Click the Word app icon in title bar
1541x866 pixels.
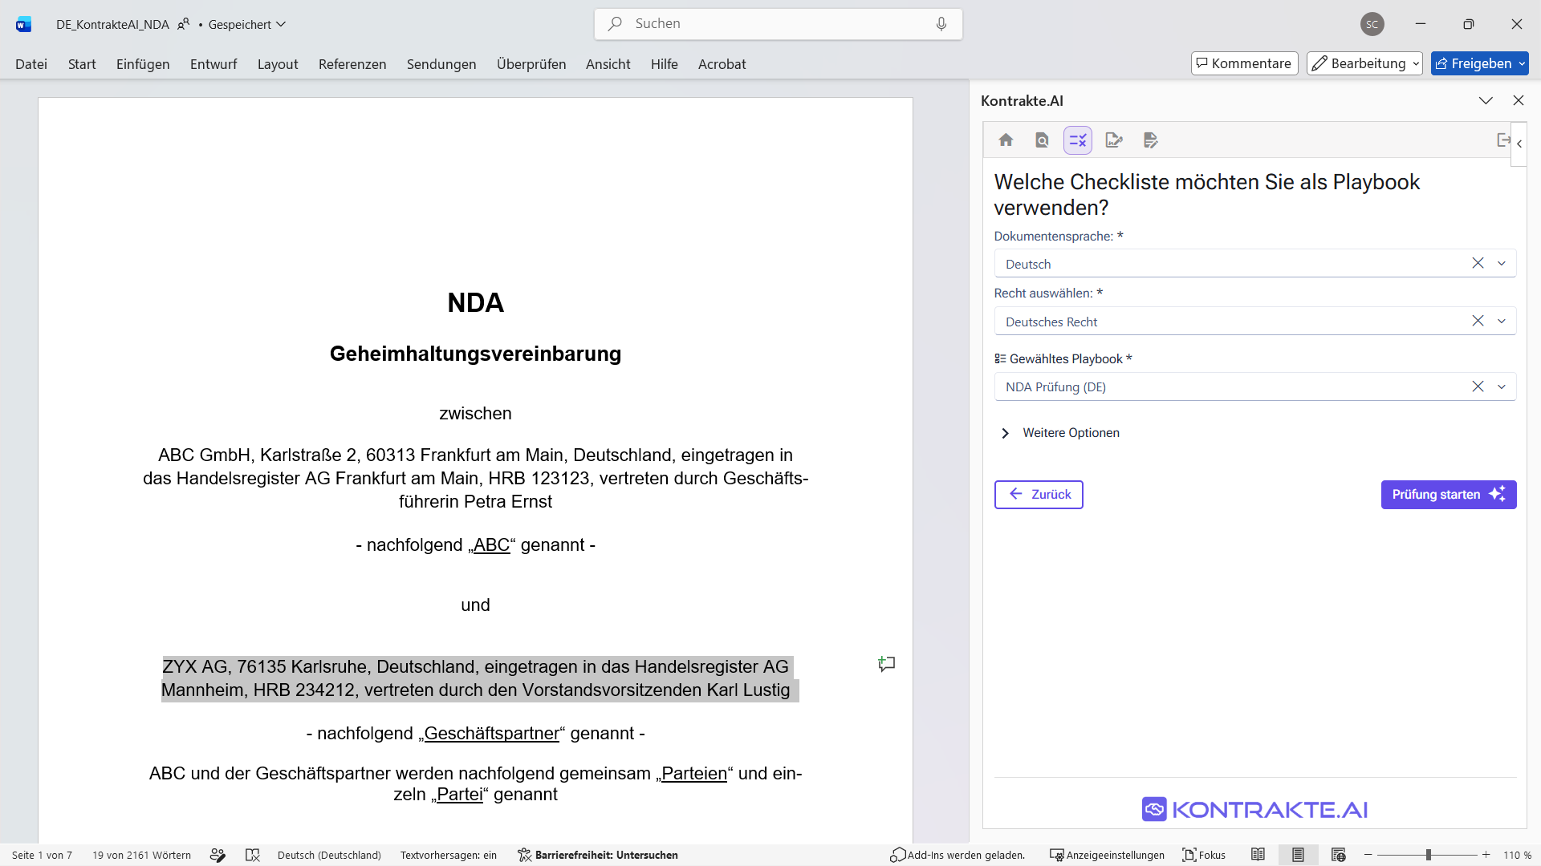point(23,24)
